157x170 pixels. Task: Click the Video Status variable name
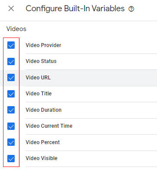click(x=41, y=61)
